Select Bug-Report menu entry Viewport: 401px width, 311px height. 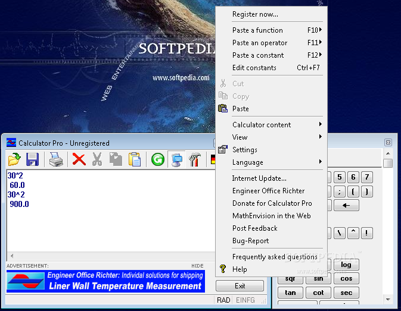[x=271, y=241]
